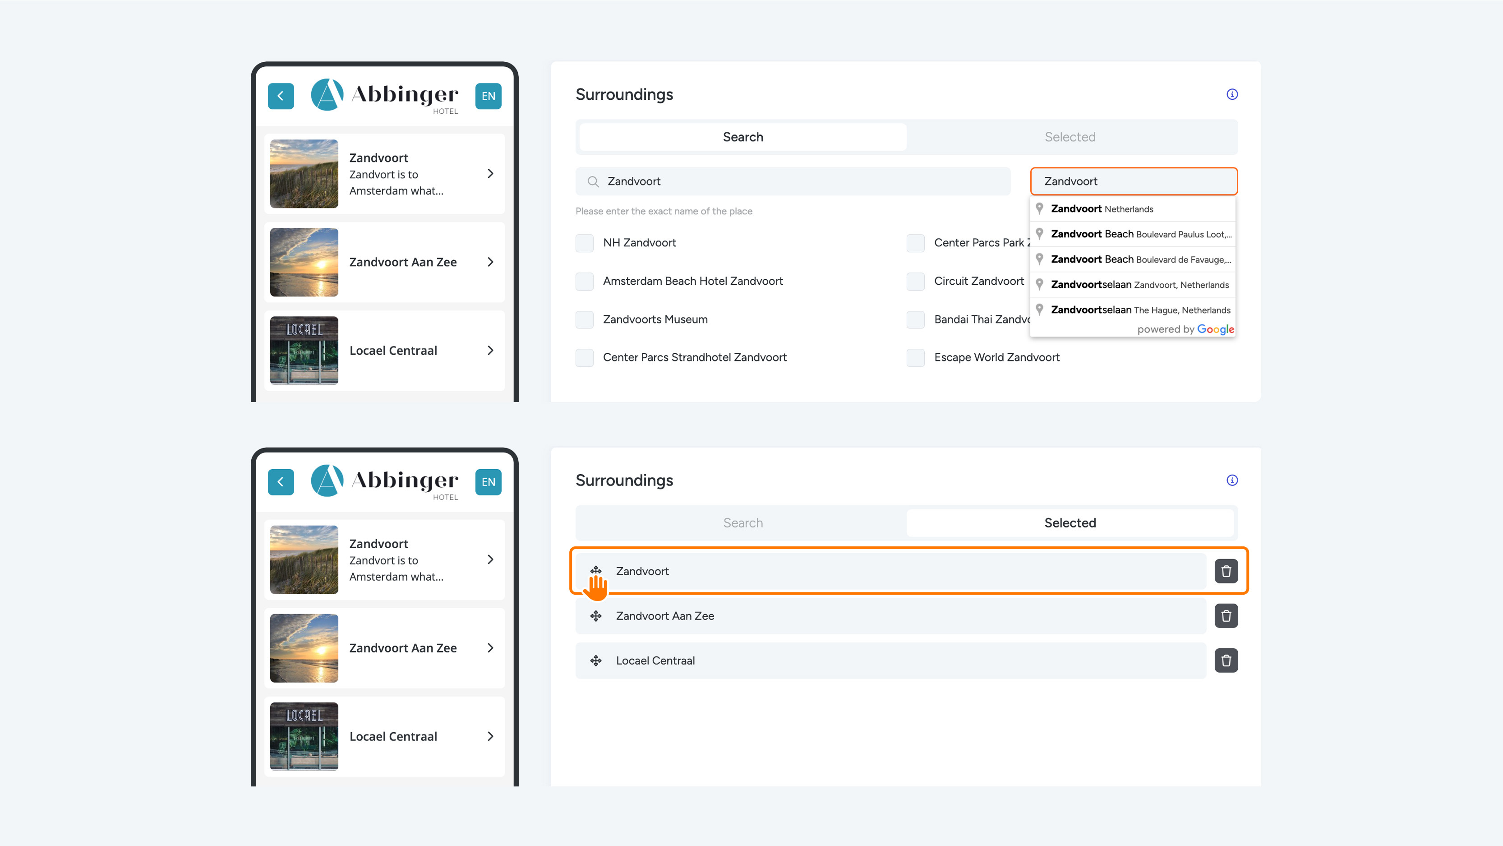
Task: Click sunset thumbnail in bottom phone
Action: [x=304, y=647]
